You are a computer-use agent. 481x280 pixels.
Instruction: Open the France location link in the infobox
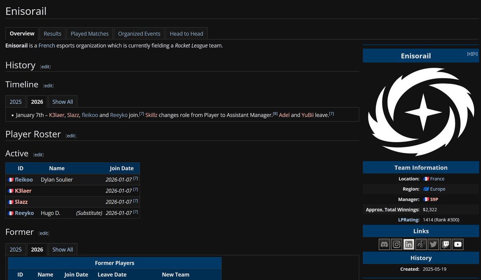click(x=437, y=179)
